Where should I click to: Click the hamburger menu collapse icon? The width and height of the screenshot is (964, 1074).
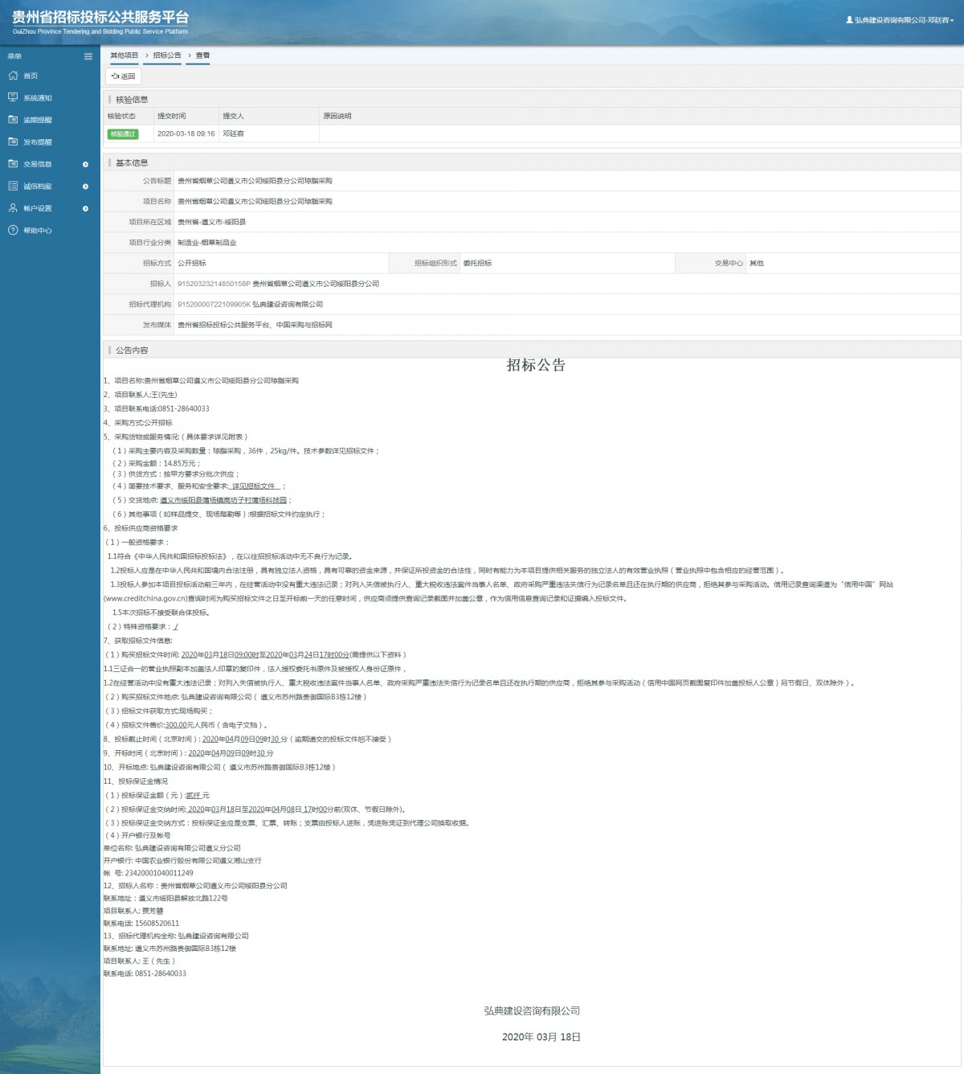[x=88, y=56]
